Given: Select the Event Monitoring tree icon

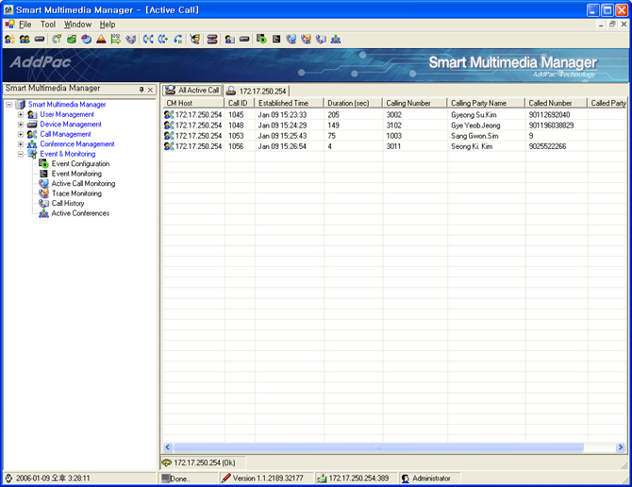Looking at the screenshot, I should pos(43,174).
